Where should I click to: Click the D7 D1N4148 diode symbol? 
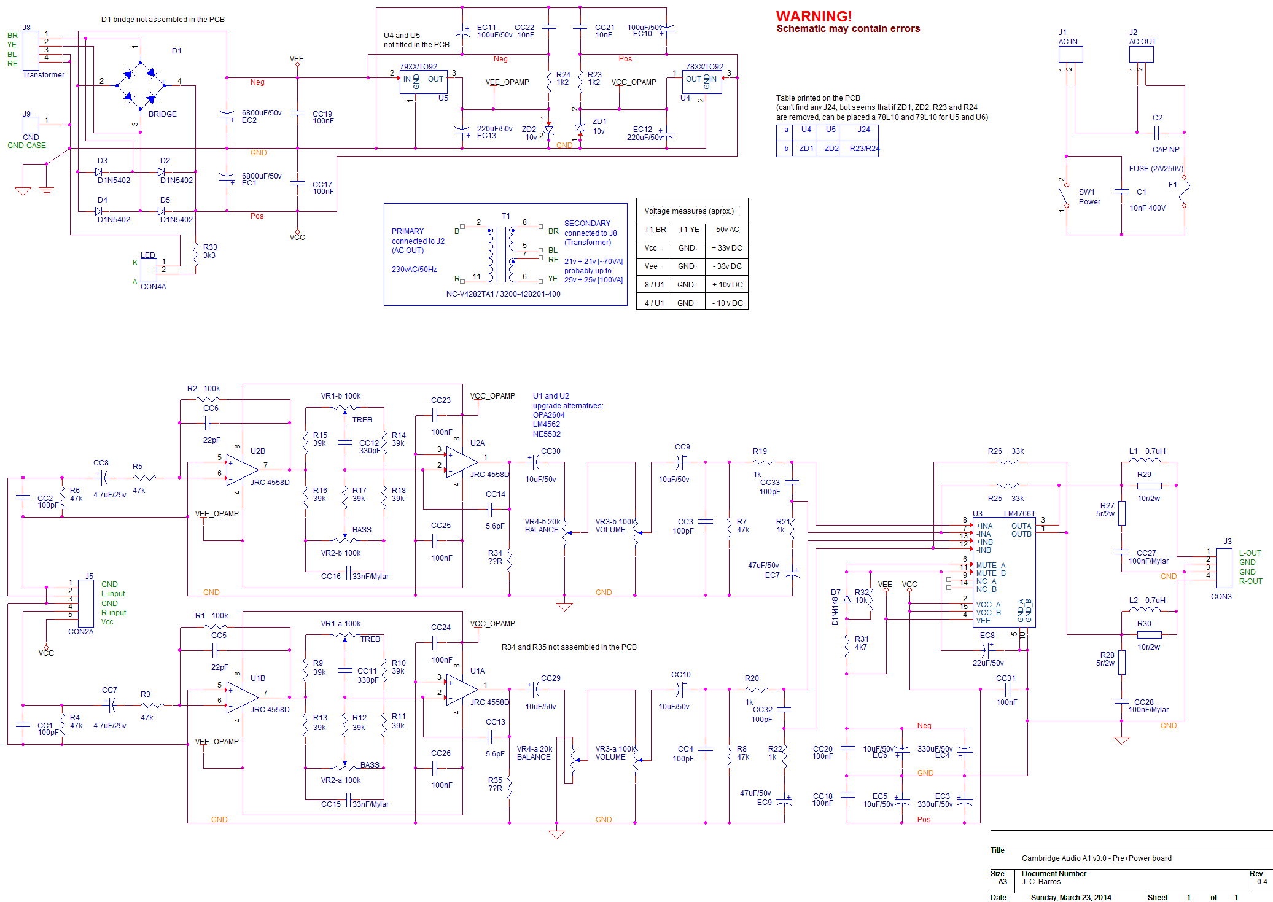coord(847,599)
